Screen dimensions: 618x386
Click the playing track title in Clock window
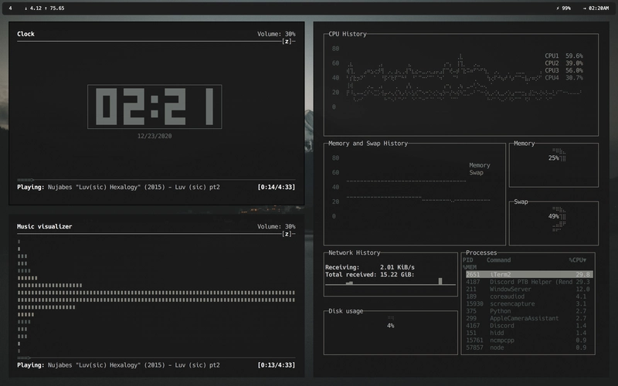134,187
